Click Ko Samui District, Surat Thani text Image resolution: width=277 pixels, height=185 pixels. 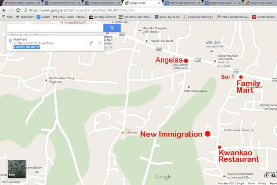pos(34,43)
